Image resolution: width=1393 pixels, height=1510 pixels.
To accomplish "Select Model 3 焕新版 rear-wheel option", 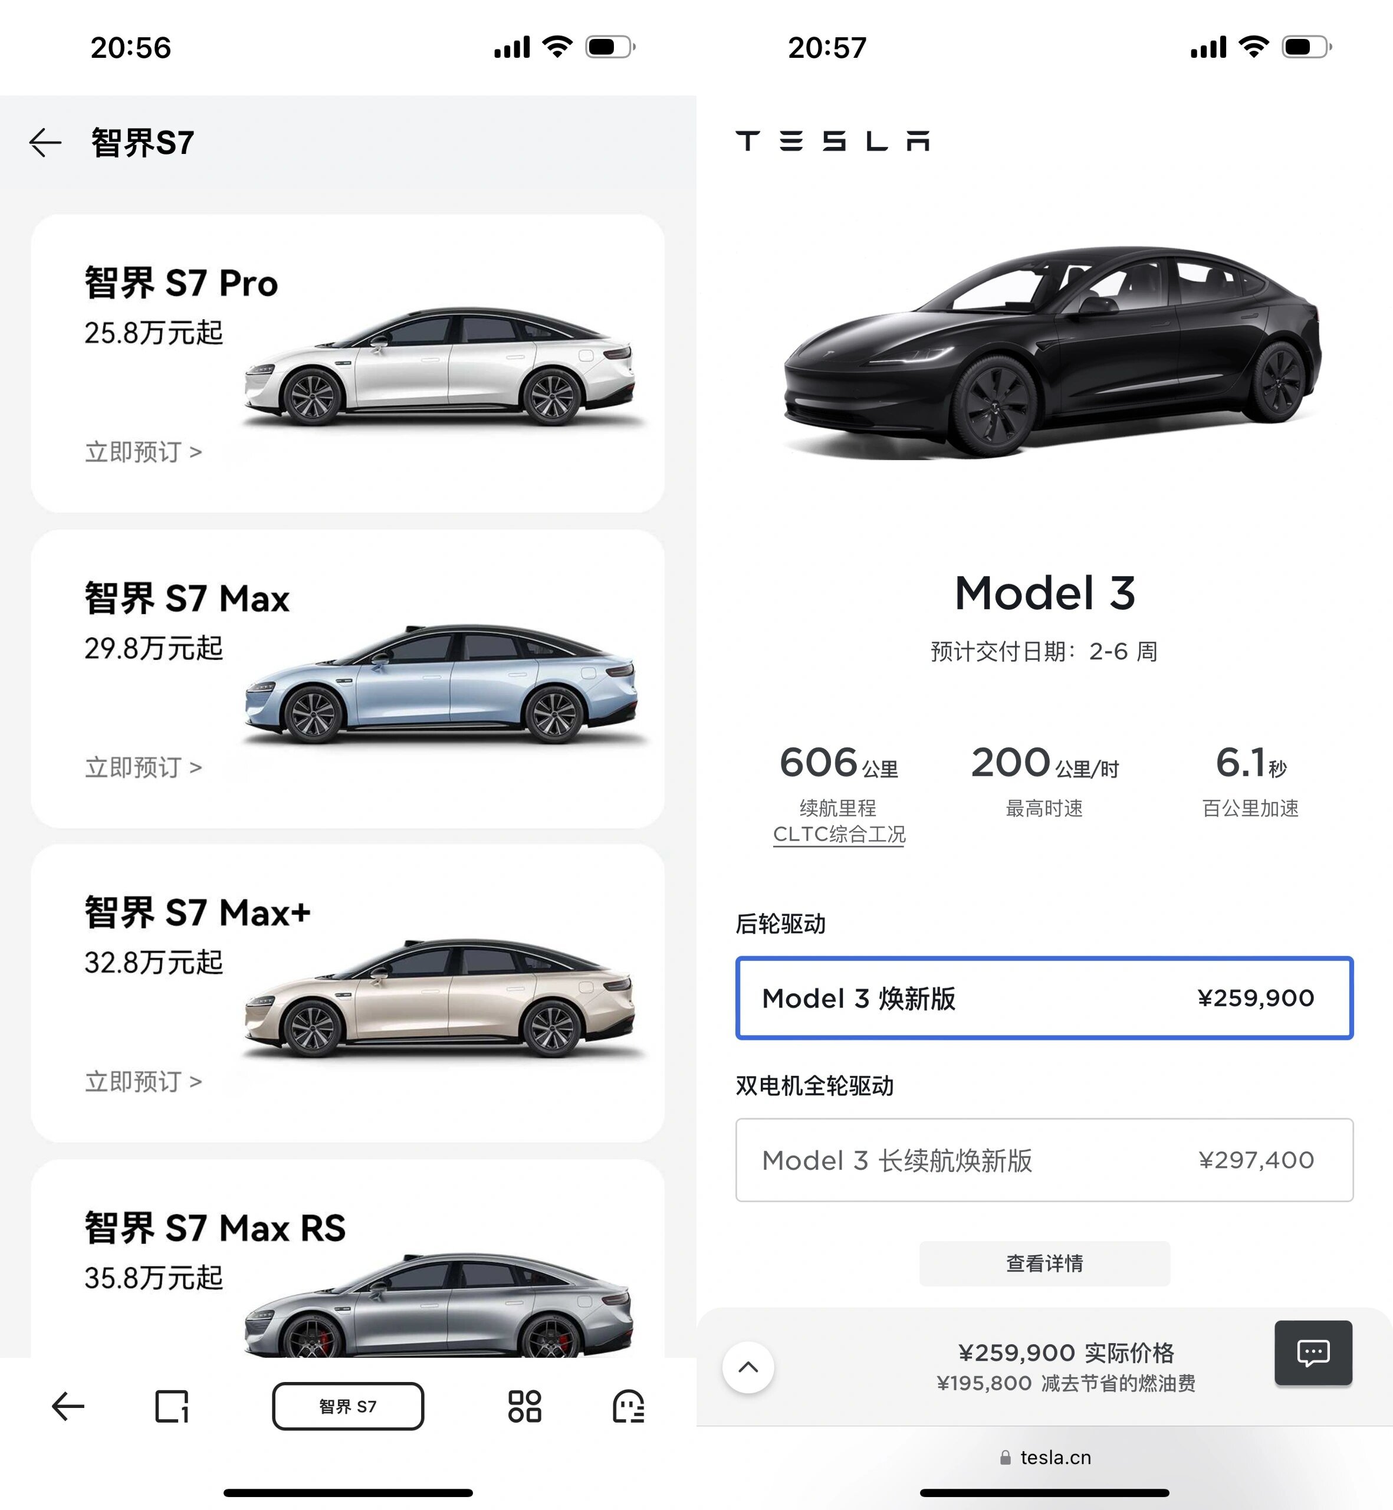I will click(x=1044, y=998).
